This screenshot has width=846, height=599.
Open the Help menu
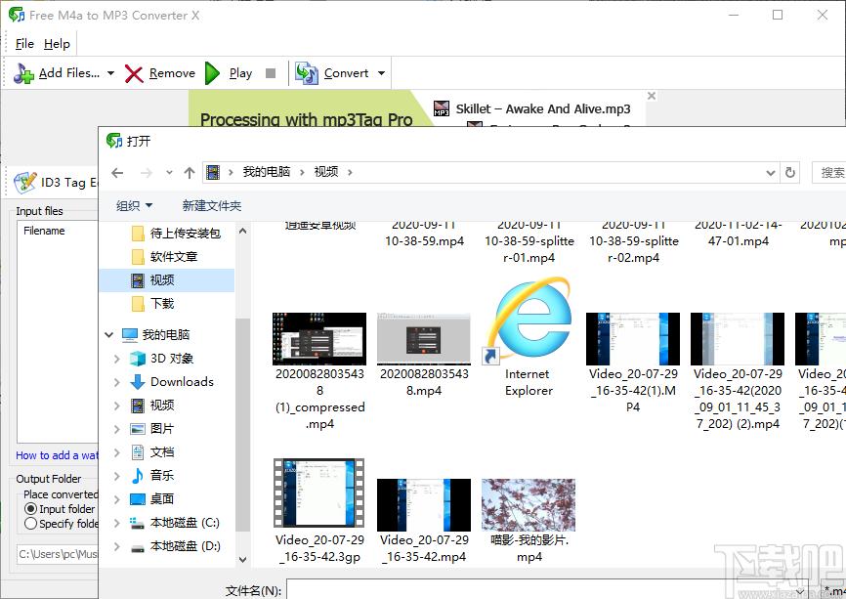coord(57,44)
